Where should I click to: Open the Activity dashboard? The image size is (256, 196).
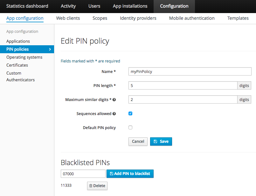[x=68, y=6]
